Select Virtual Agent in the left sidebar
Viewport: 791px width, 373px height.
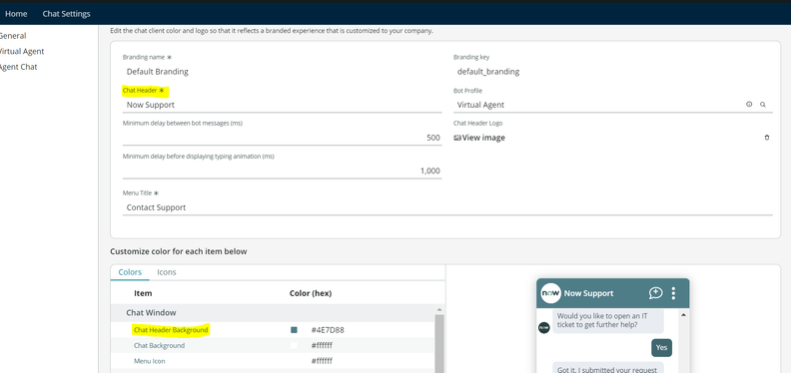21,52
